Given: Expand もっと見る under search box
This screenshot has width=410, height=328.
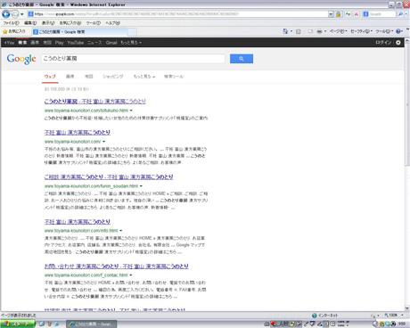Looking at the screenshot, I should pos(144,77).
